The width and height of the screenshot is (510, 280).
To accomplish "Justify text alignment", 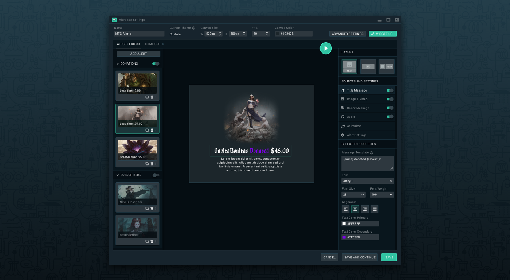I will coord(374,209).
